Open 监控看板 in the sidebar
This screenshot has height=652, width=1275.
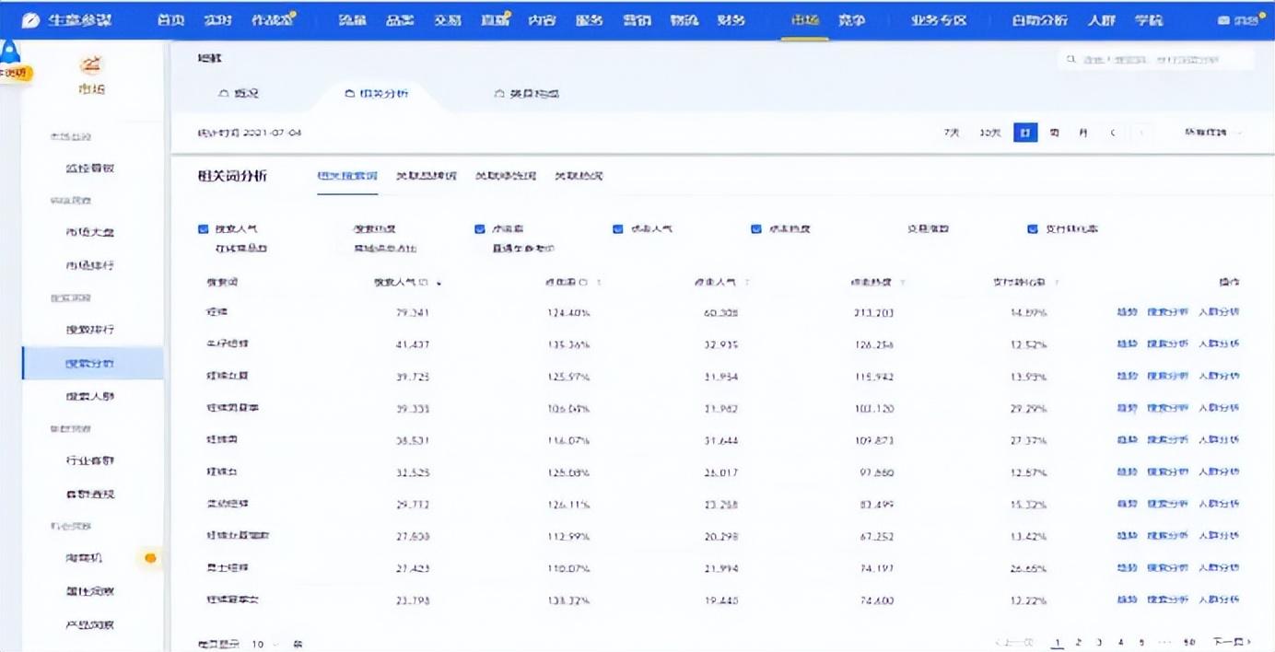(x=90, y=169)
